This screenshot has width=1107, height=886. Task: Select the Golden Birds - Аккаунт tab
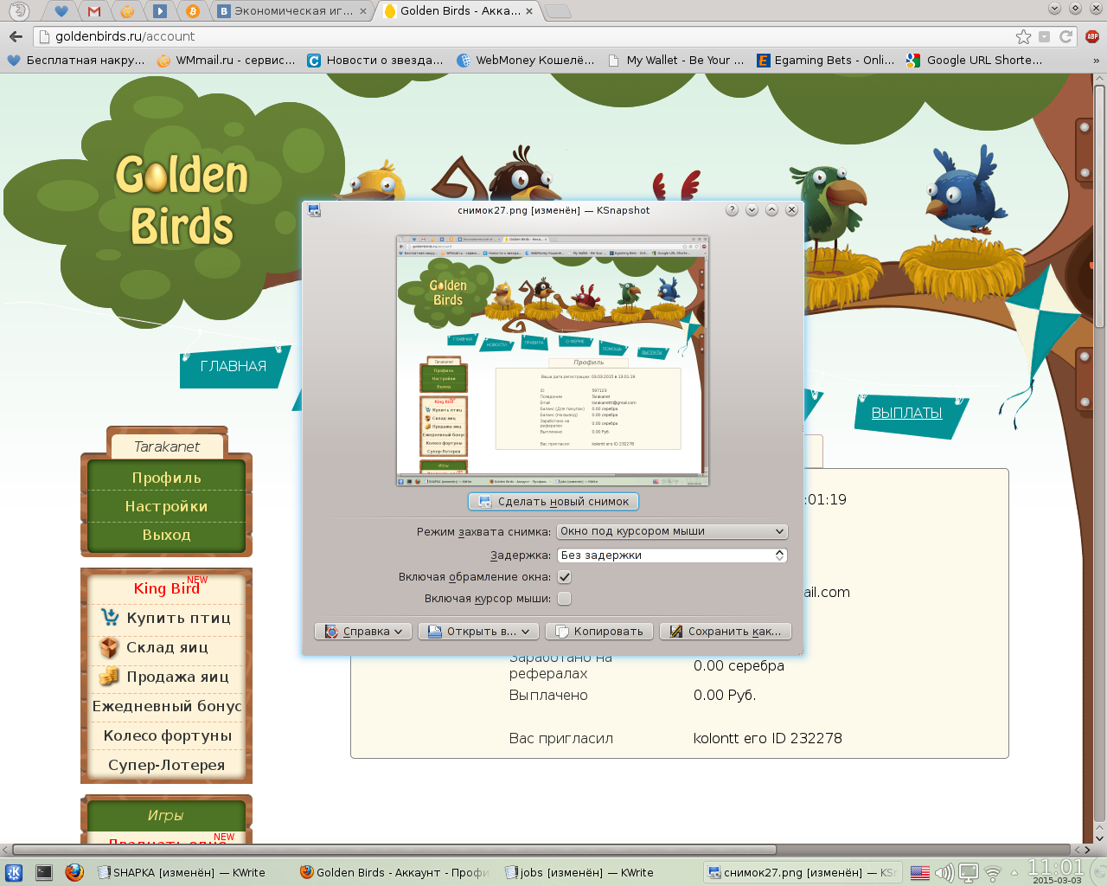click(x=458, y=11)
